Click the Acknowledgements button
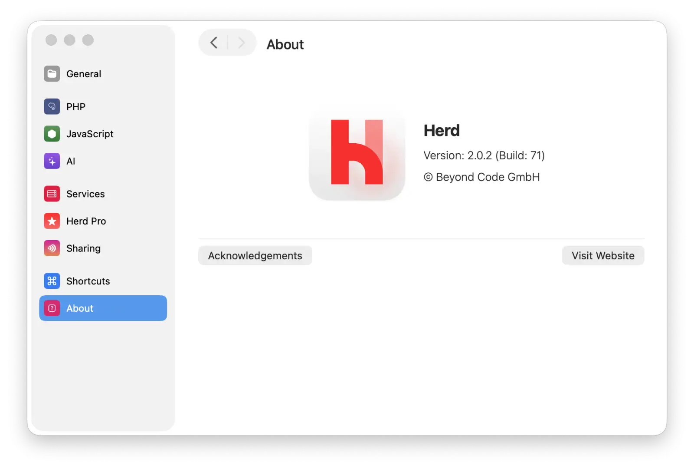The width and height of the screenshot is (694, 469). (255, 256)
